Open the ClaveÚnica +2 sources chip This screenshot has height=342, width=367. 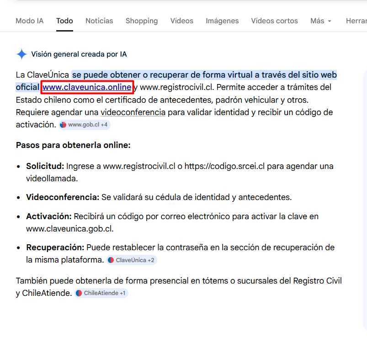(132, 260)
